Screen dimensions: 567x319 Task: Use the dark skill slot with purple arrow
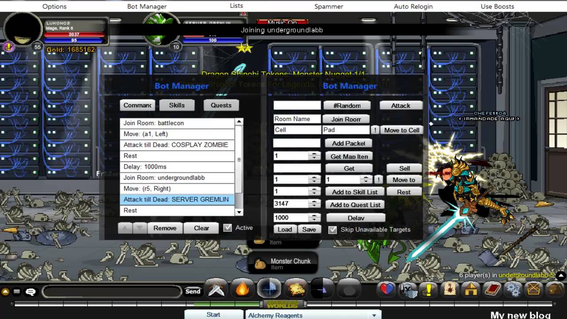coord(322,289)
